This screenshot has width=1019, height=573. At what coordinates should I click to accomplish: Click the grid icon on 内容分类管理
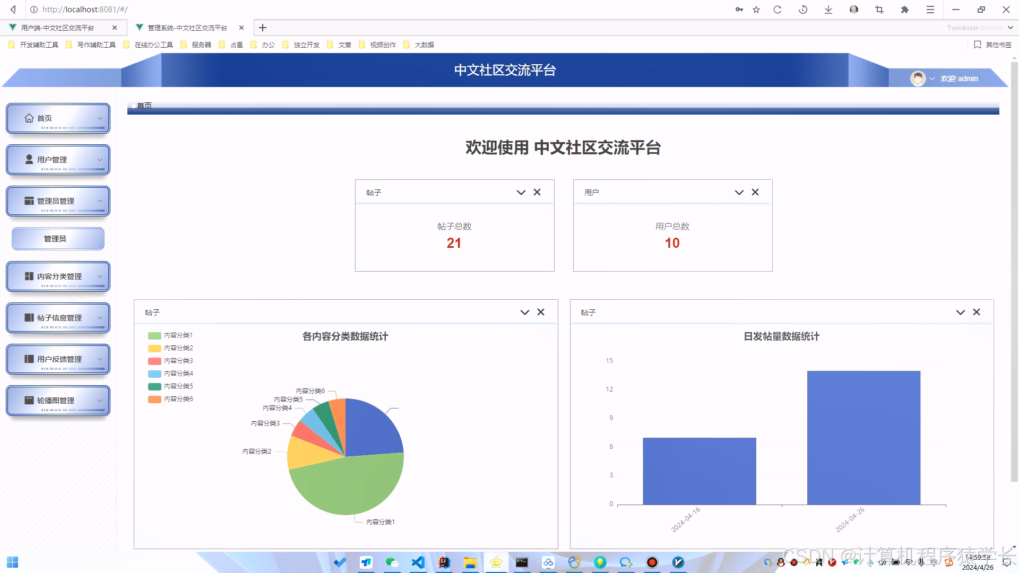[29, 276]
